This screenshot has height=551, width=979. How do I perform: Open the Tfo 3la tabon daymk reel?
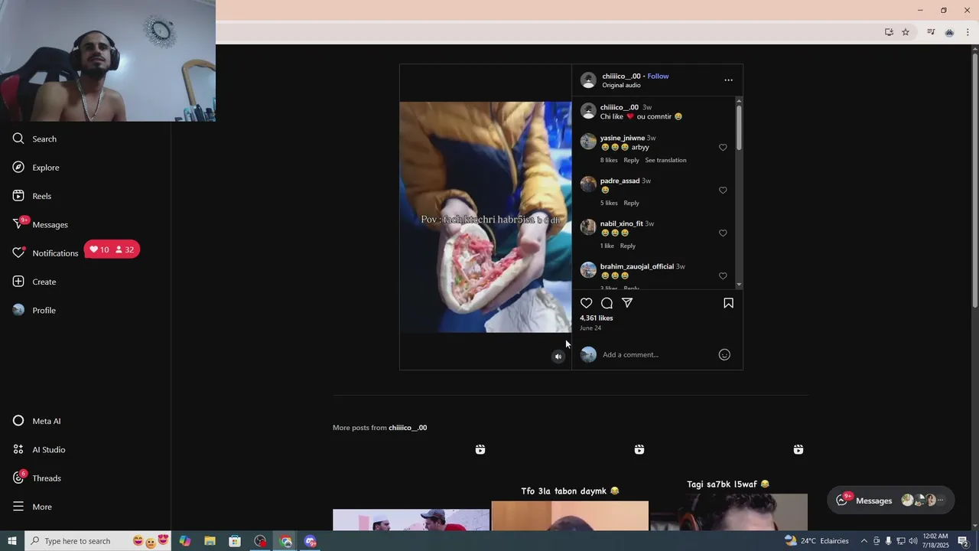click(x=570, y=486)
